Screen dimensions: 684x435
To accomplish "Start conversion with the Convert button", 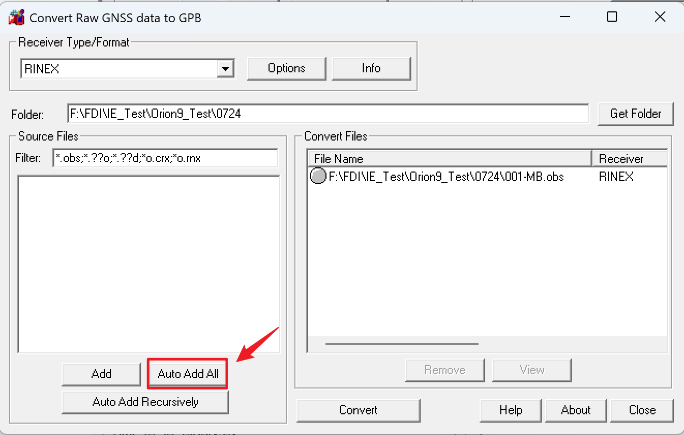I will point(359,410).
